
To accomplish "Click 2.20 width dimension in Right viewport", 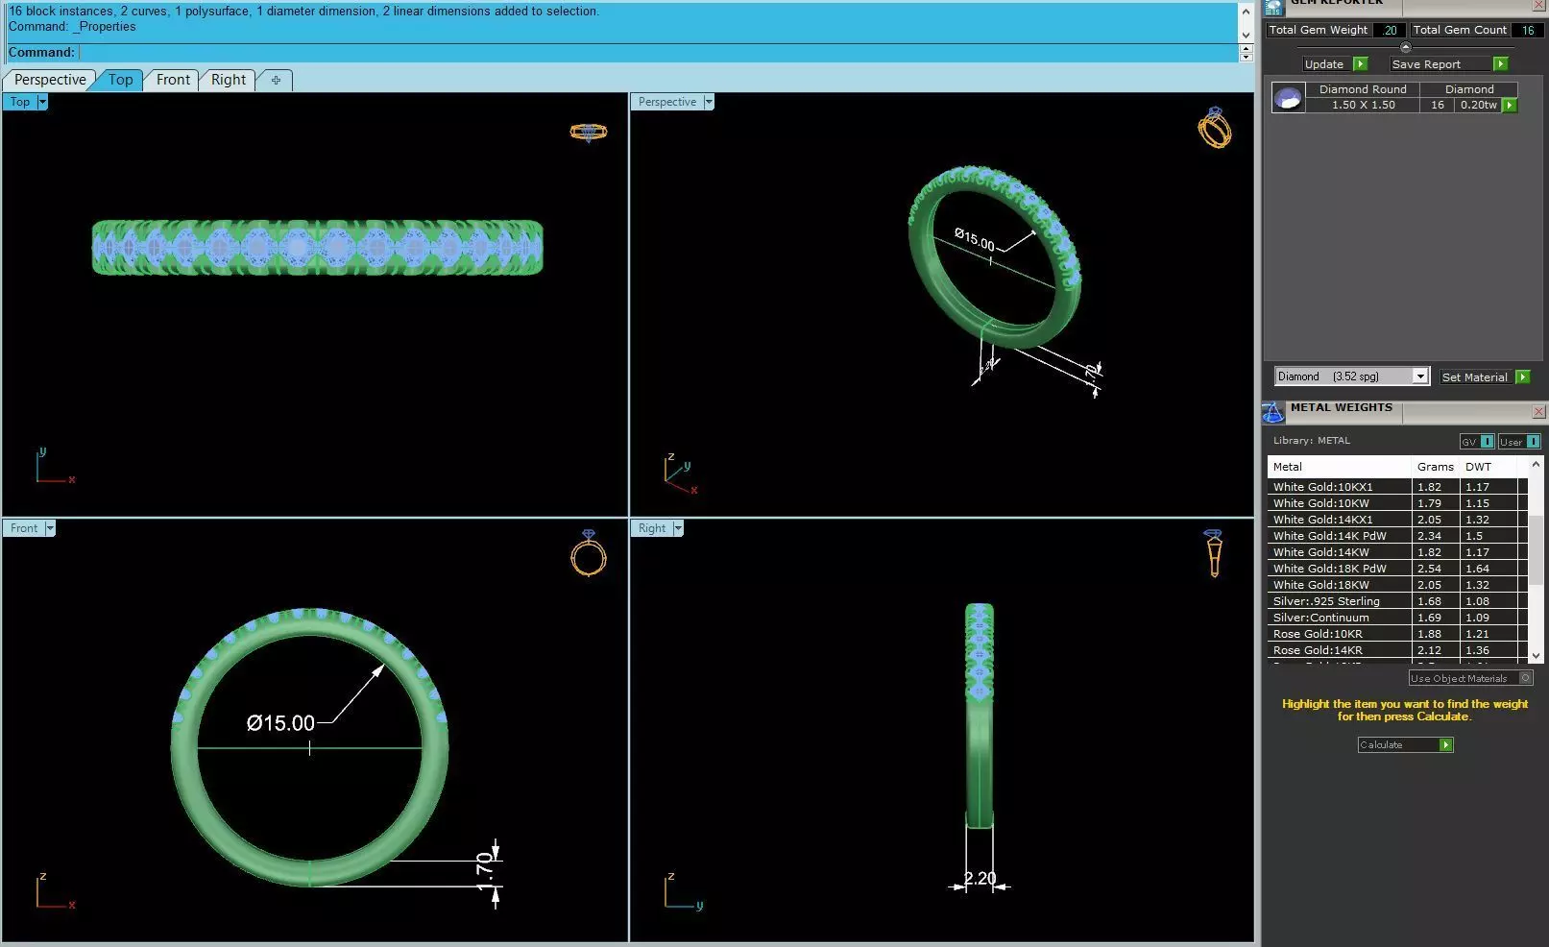I will (980, 878).
